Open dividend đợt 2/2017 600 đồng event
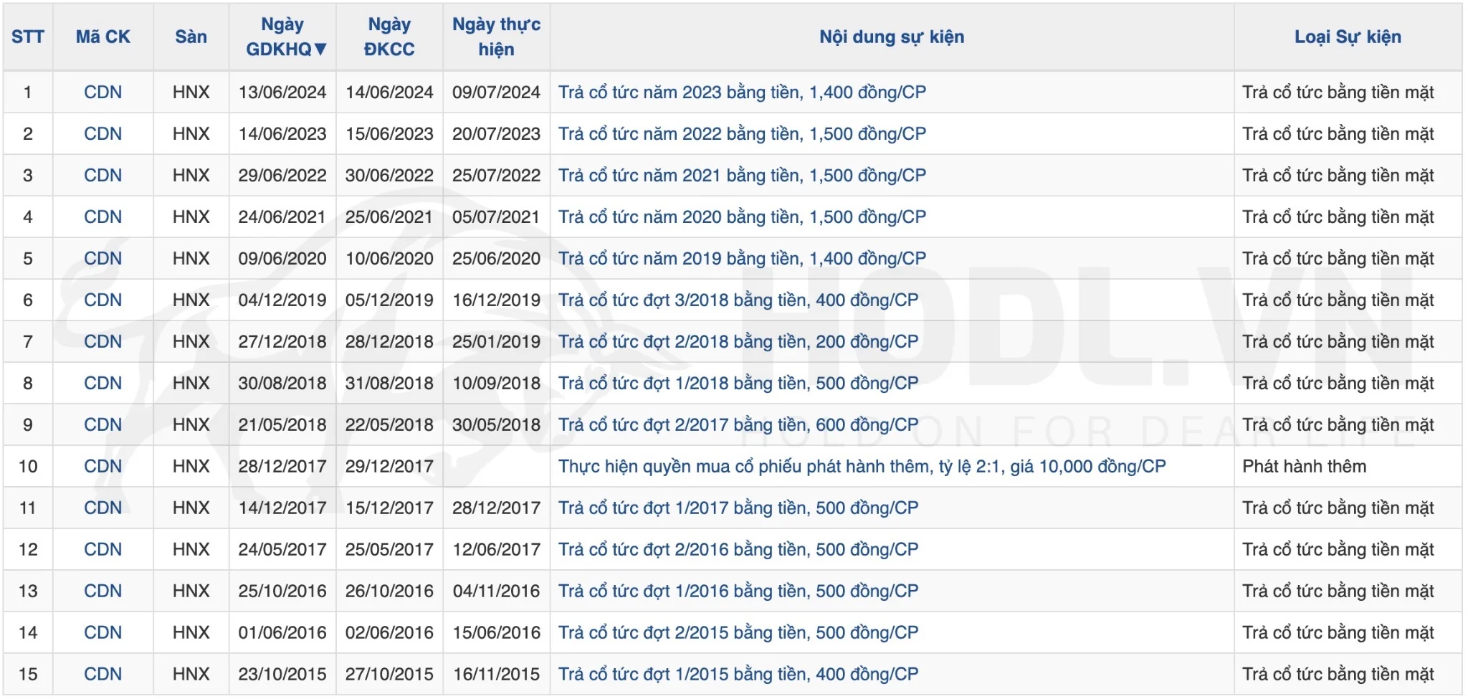This screenshot has width=1468, height=699. (738, 425)
